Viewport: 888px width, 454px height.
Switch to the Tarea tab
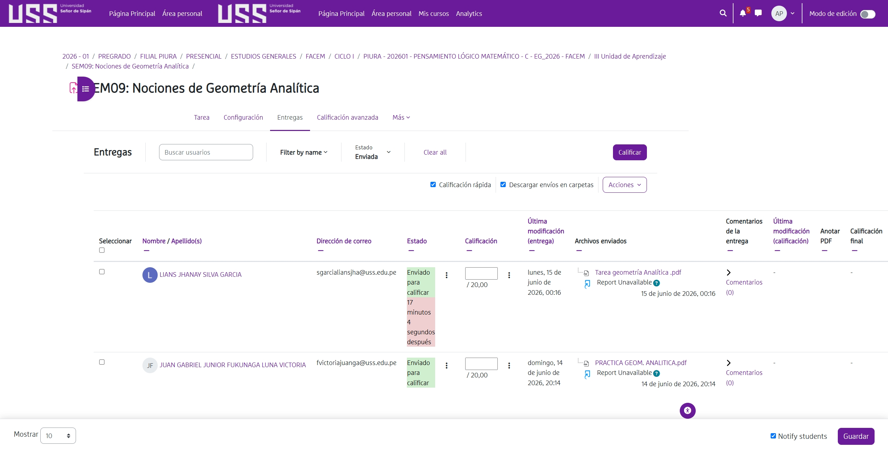click(x=201, y=118)
